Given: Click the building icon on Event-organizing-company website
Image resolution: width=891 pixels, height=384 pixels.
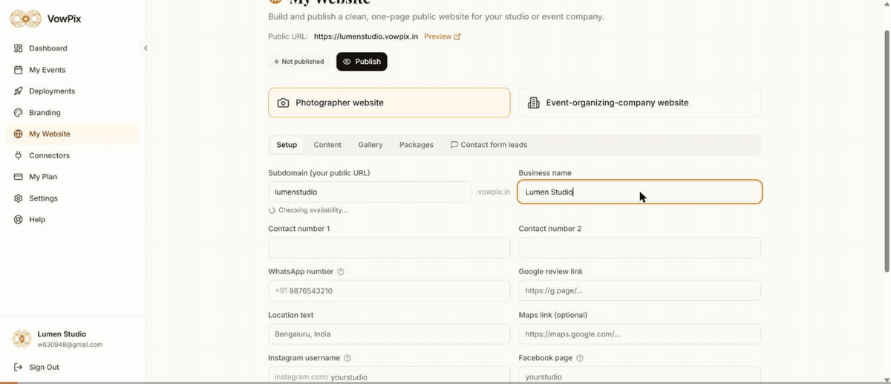Looking at the screenshot, I should click(x=533, y=102).
